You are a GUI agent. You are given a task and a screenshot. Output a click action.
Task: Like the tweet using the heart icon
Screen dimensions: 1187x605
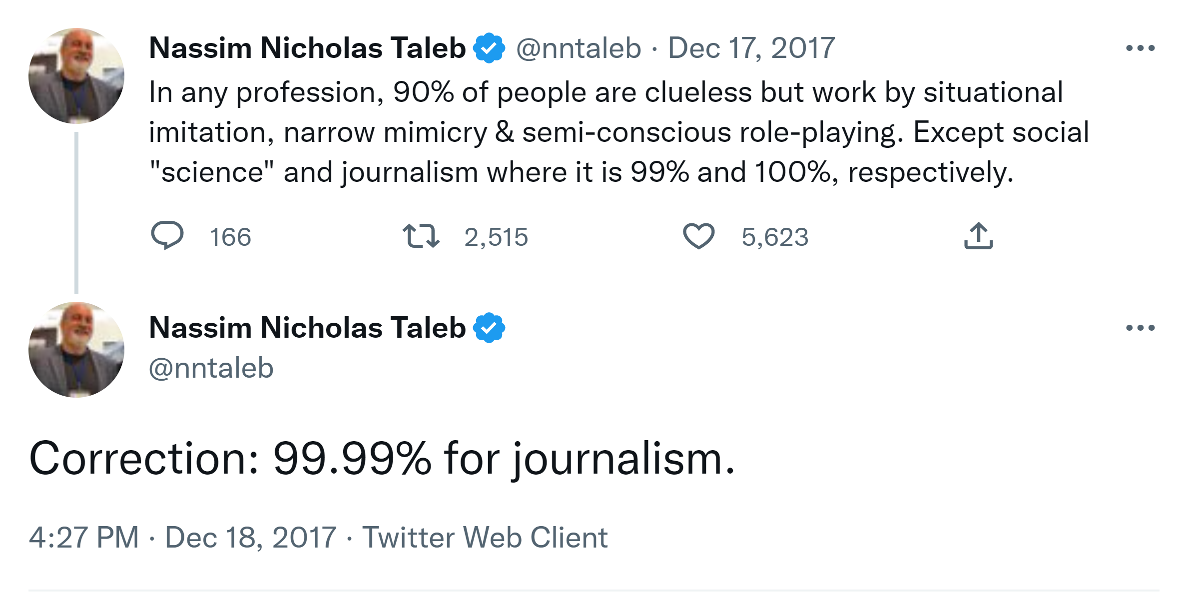click(698, 236)
